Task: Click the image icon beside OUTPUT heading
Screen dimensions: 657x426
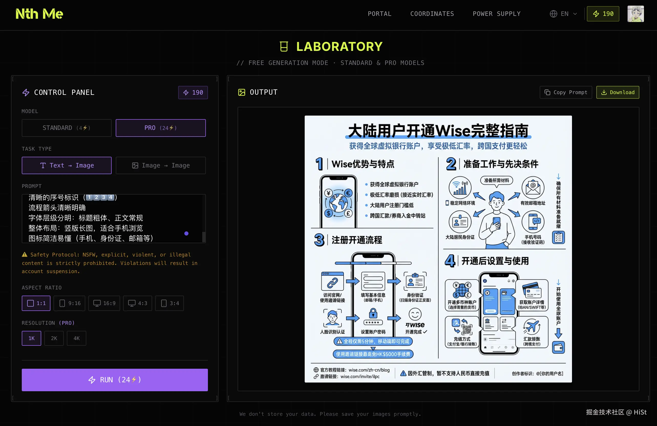Action: pyautogui.click(x=241, y=92)
